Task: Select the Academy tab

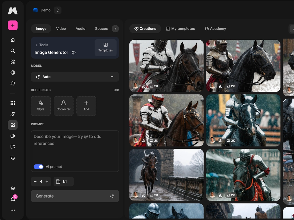Action: coord(215,29)
